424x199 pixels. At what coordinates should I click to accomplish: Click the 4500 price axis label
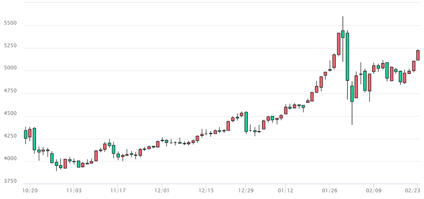(10, 114)
